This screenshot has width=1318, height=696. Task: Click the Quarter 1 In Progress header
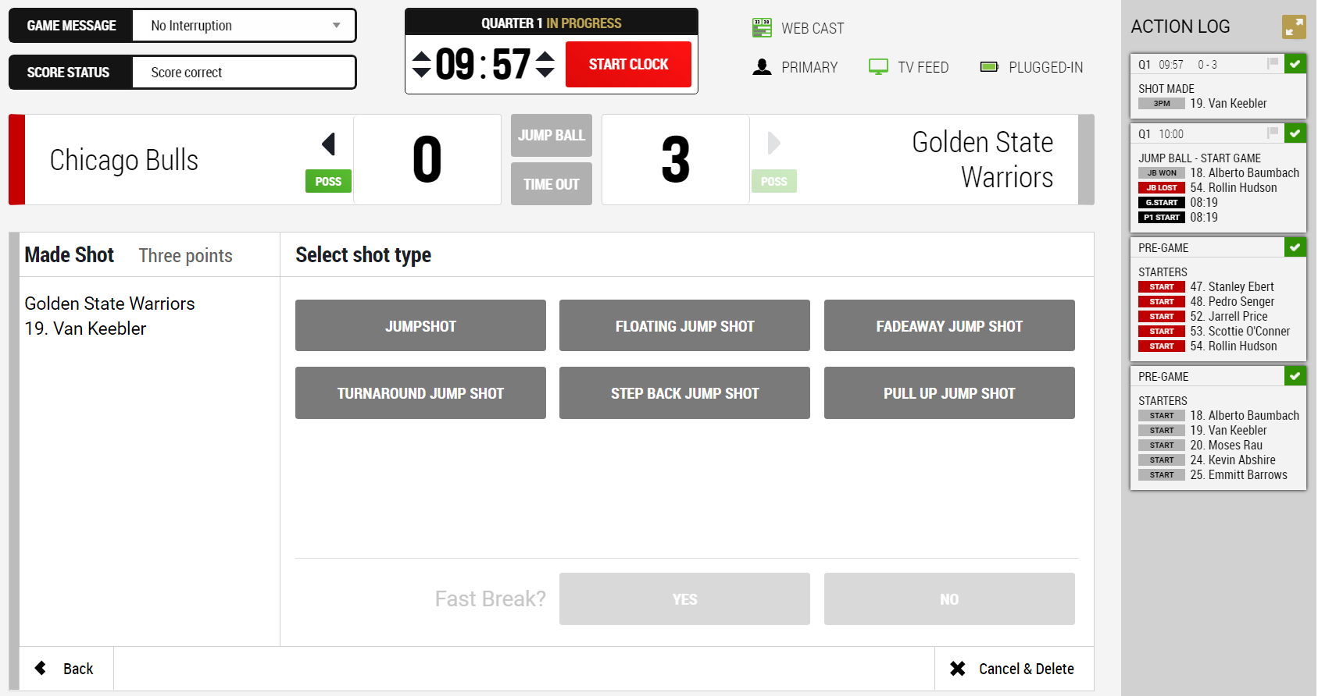click(552, 23)
